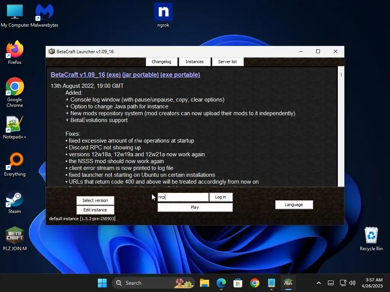Select the BetaCraft Launcher taskbar icon

click(288, 283)
